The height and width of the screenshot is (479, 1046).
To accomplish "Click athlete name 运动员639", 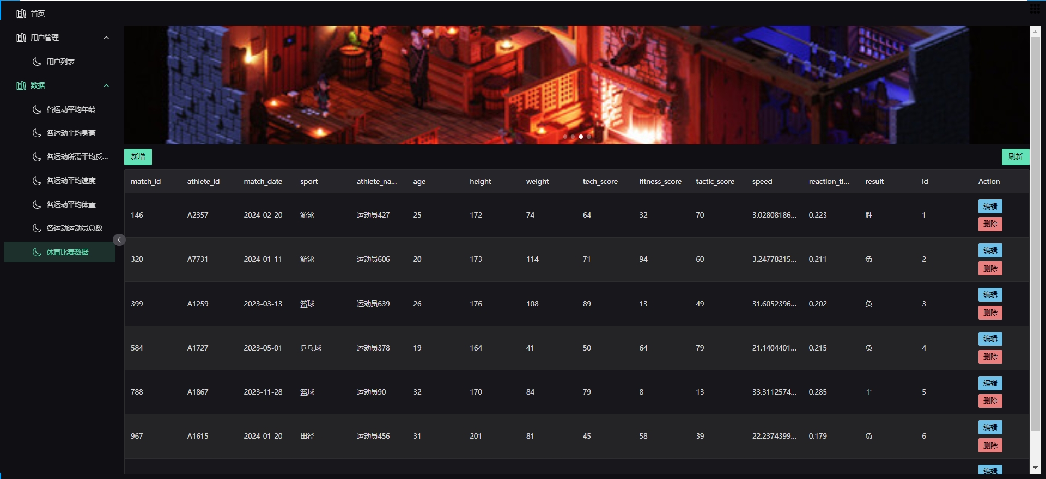I will [373, 304].
